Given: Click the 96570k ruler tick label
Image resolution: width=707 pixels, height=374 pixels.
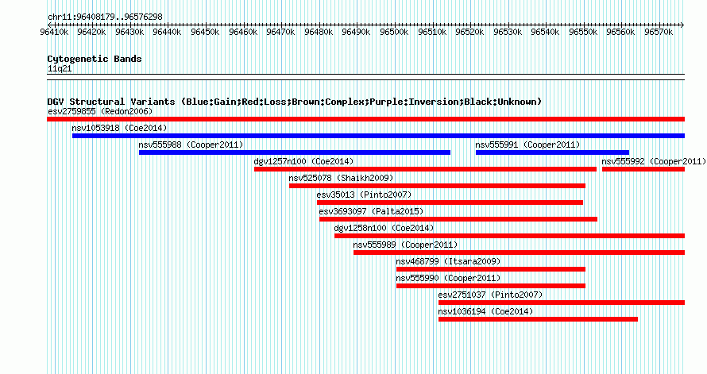Looking at the screenshot, I should 659,32.
